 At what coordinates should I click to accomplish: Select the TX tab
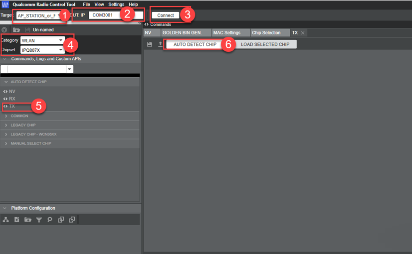[295, 33]
